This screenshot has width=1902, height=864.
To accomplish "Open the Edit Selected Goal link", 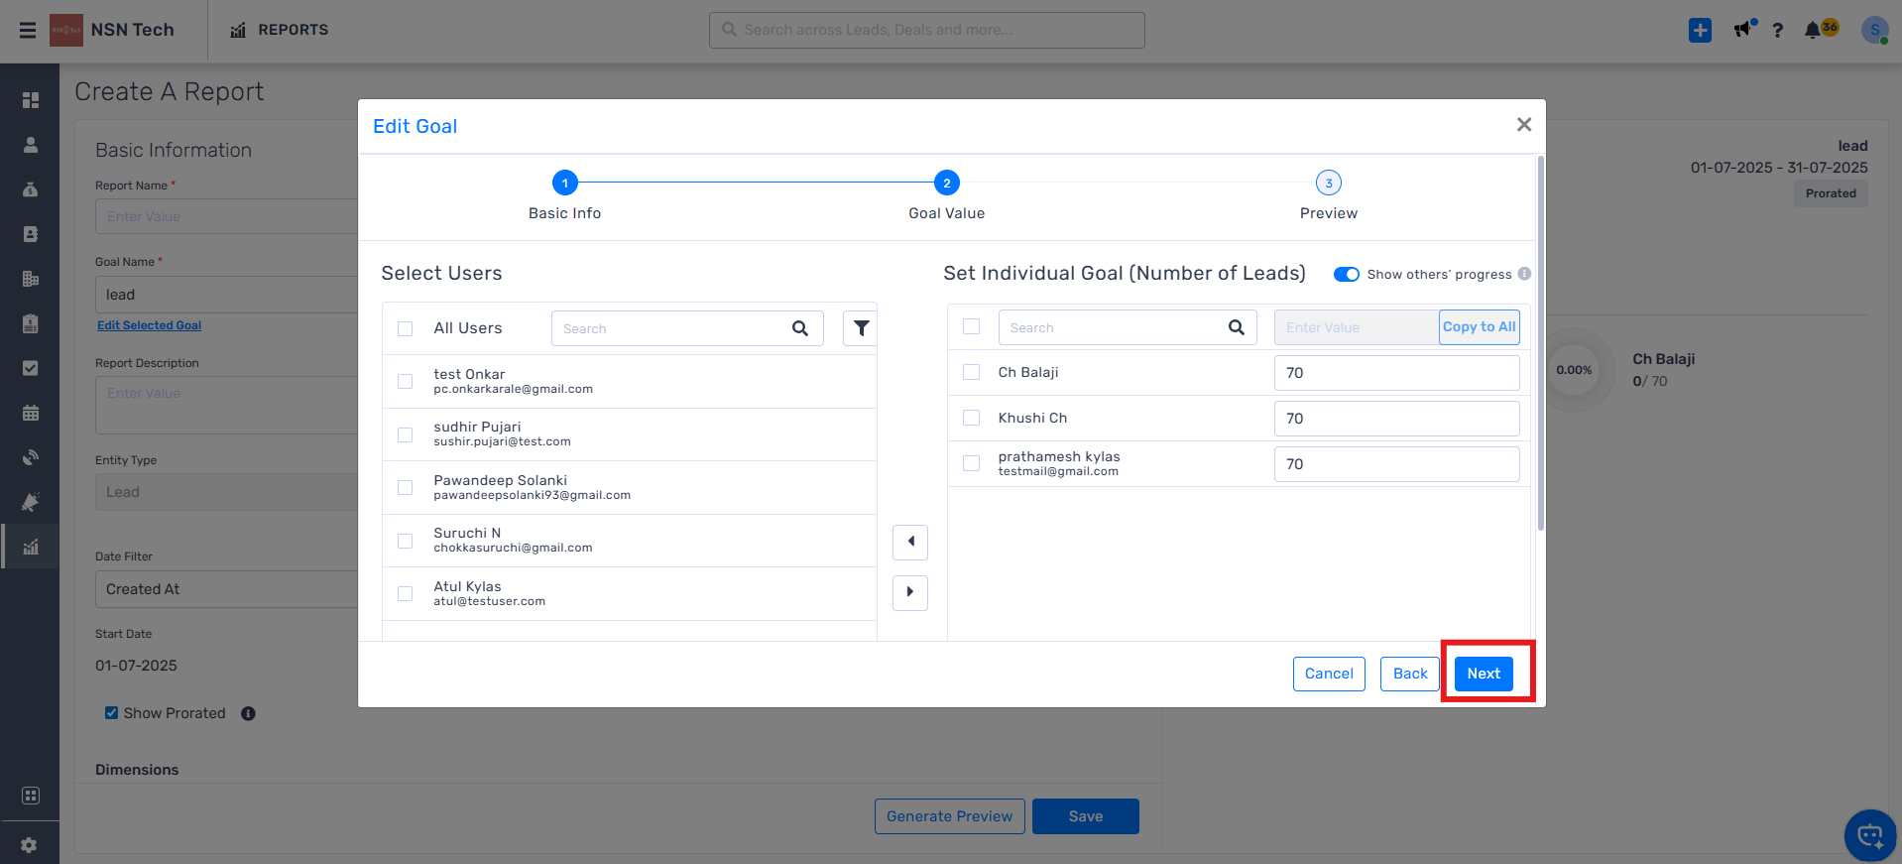I will coord(149,325).
